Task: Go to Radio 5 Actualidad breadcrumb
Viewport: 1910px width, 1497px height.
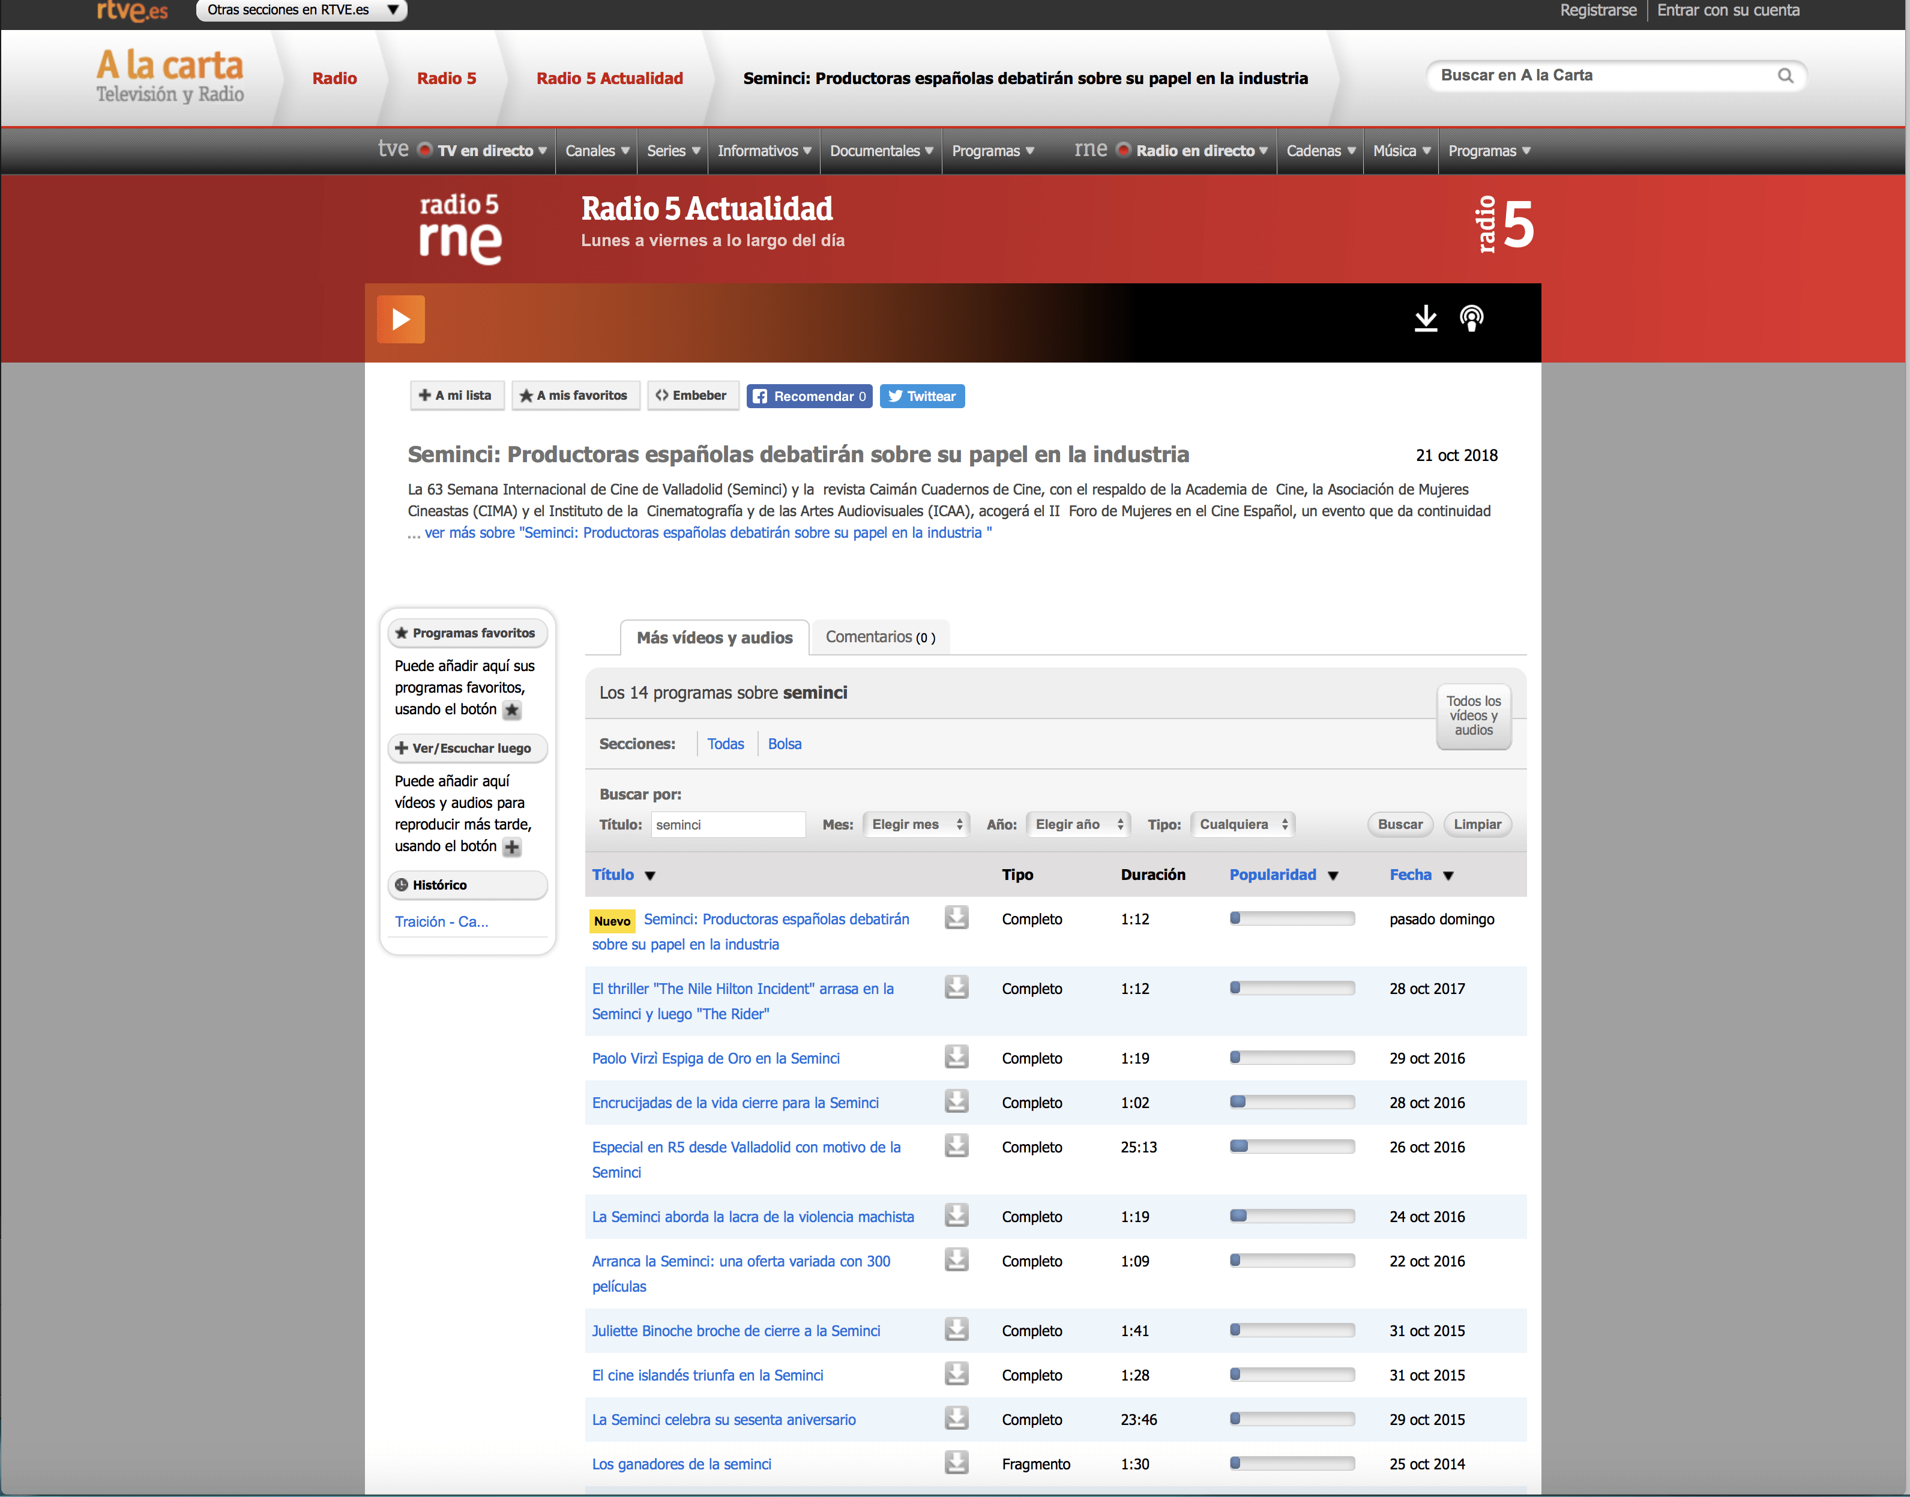Action: pyautogui.click(x=610, y=78)
